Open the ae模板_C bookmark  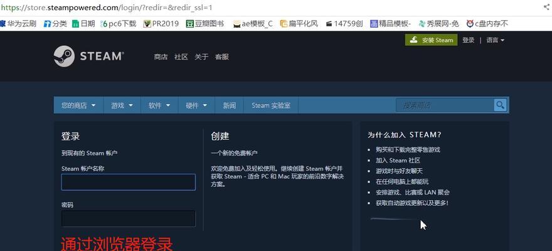[253, 24]
